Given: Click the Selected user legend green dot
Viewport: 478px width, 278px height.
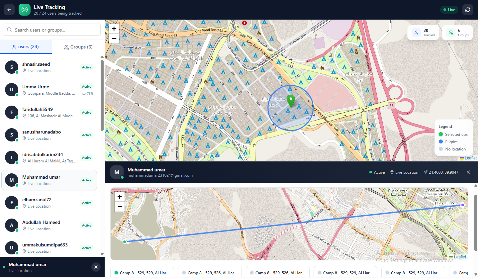Looking at the screenshot, I should pos(441,135).
